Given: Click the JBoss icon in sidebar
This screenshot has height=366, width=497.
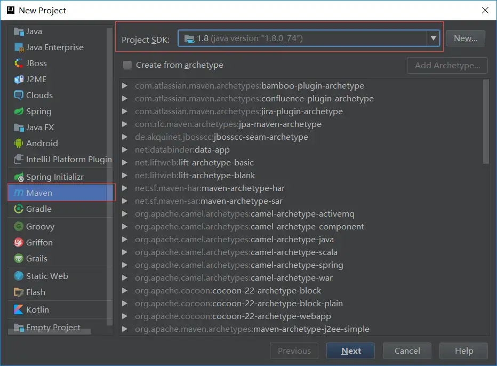Looking at the screenshot, I should [x=19, y=63].
